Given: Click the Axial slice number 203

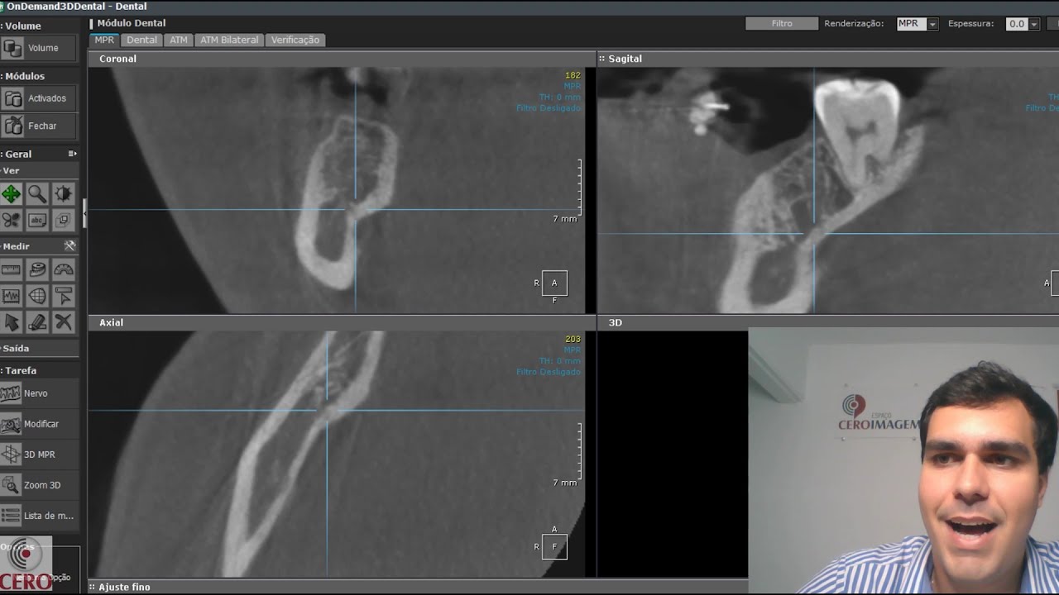Looking at the screenshot, I should click(x=573, y=339).
